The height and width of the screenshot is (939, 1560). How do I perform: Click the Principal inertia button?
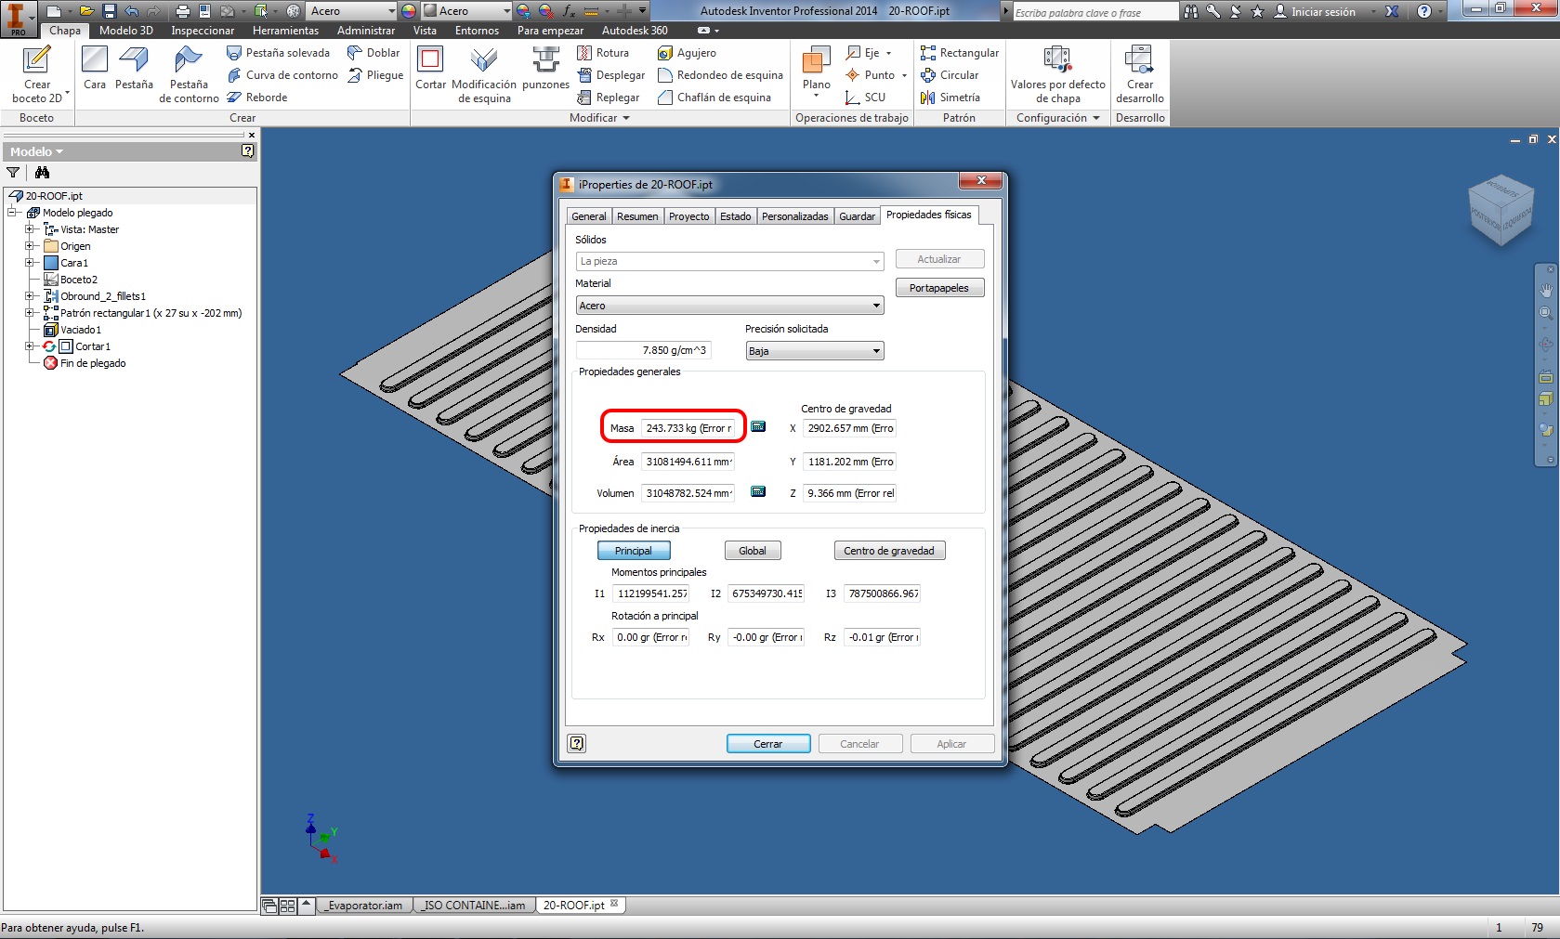[x=634, y=551]
